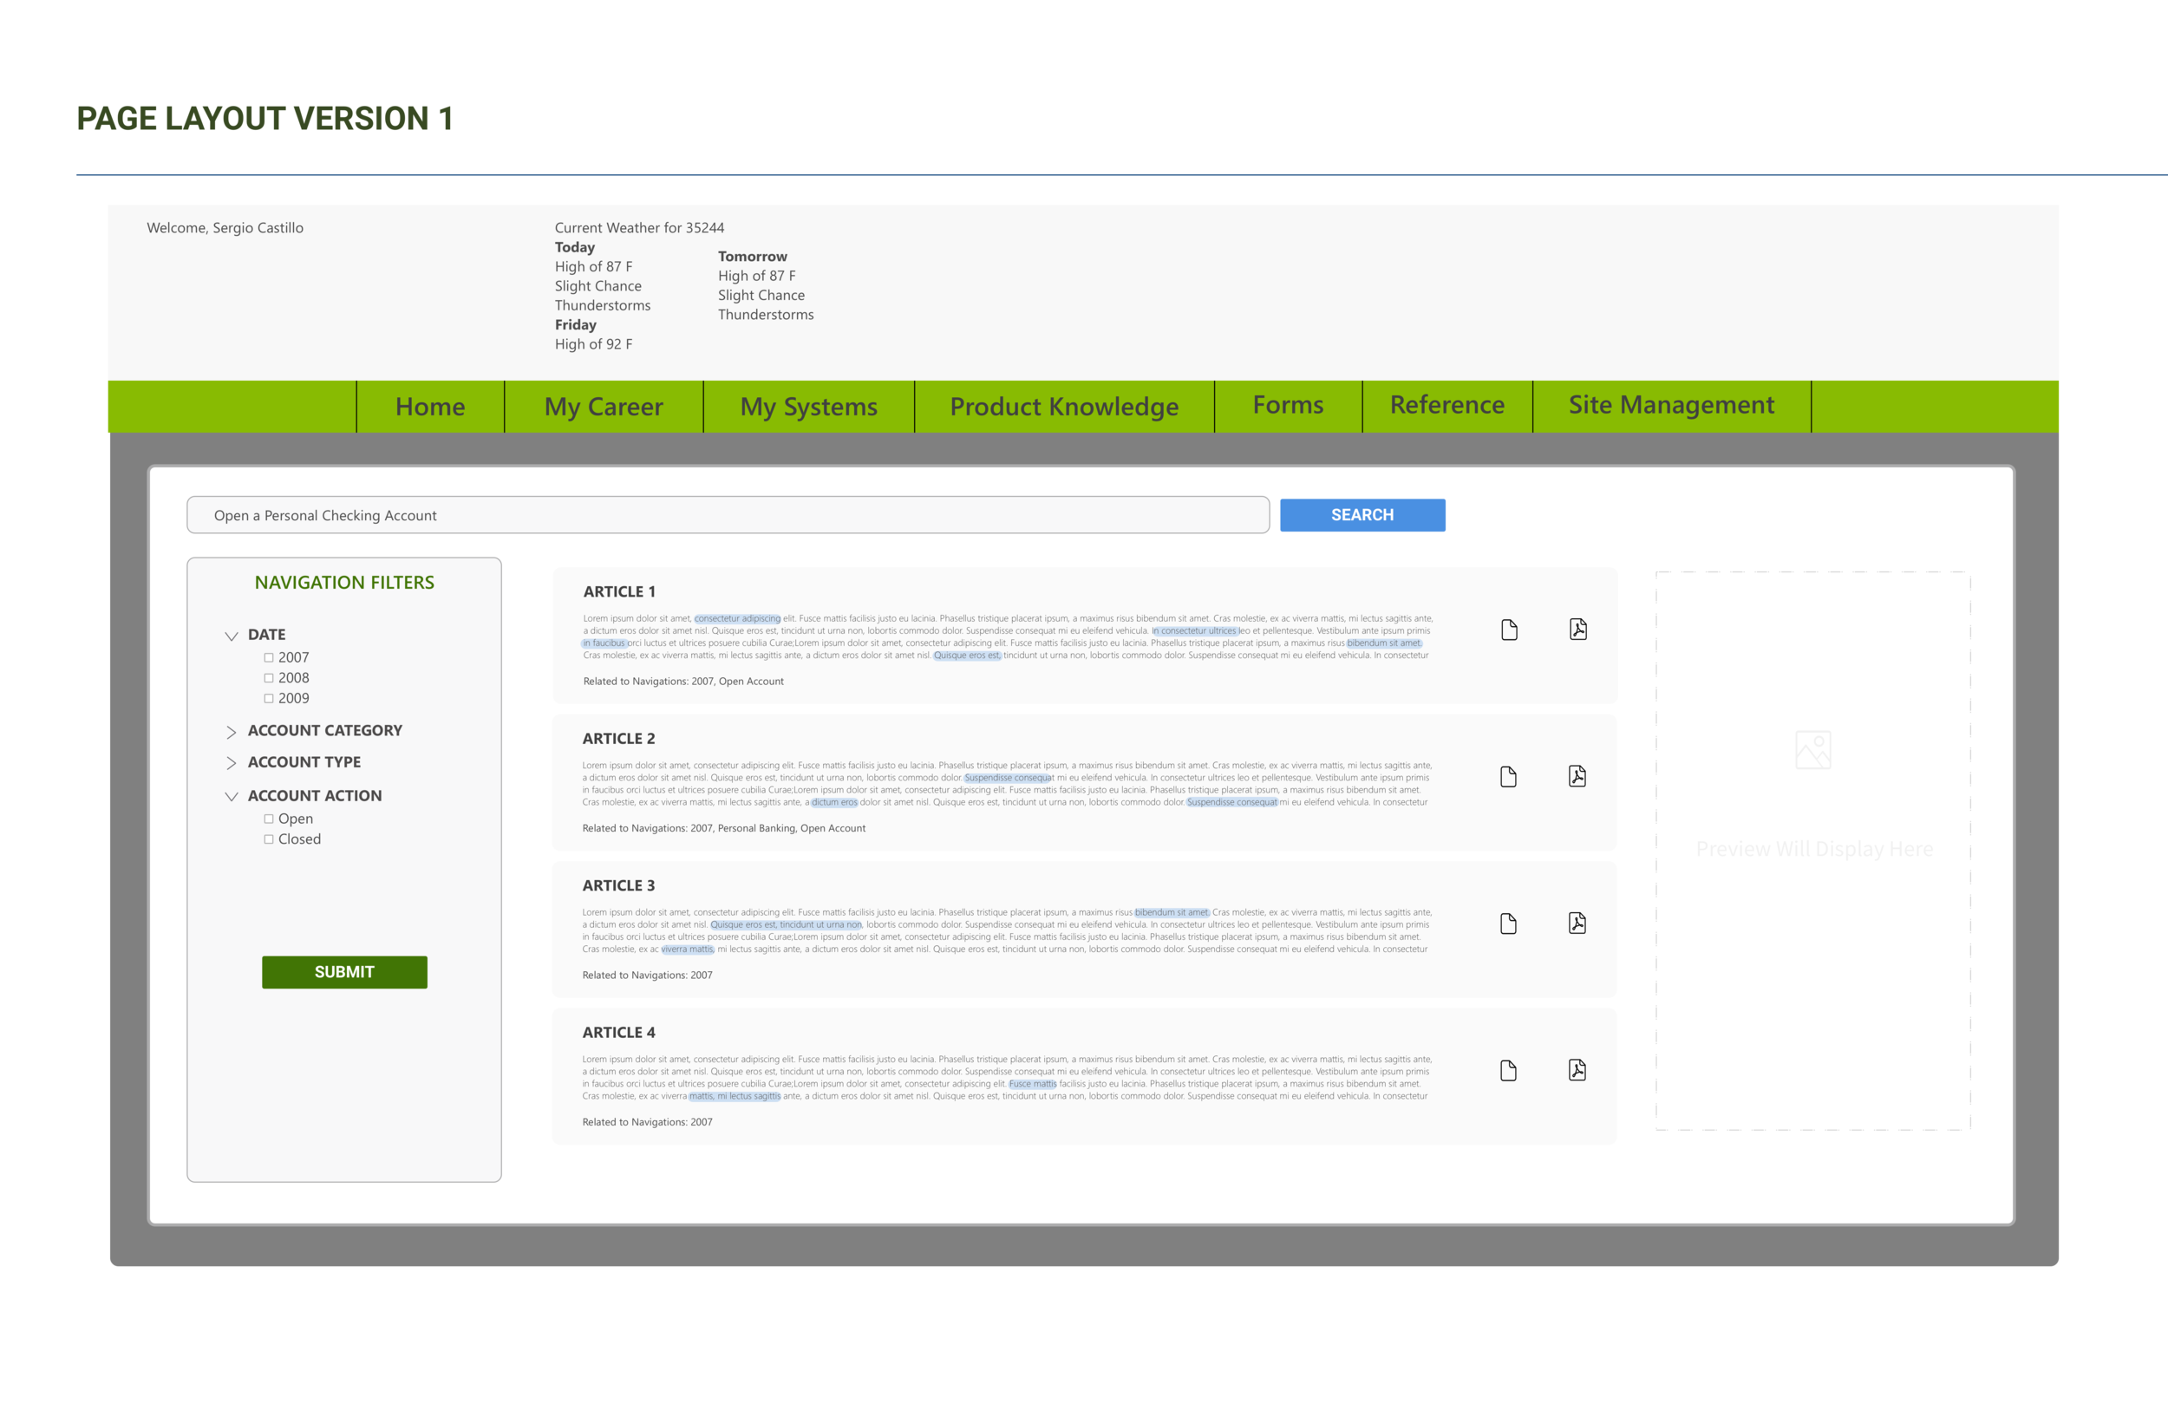
Task: View Article 4 as document
Action: 1507,1069
